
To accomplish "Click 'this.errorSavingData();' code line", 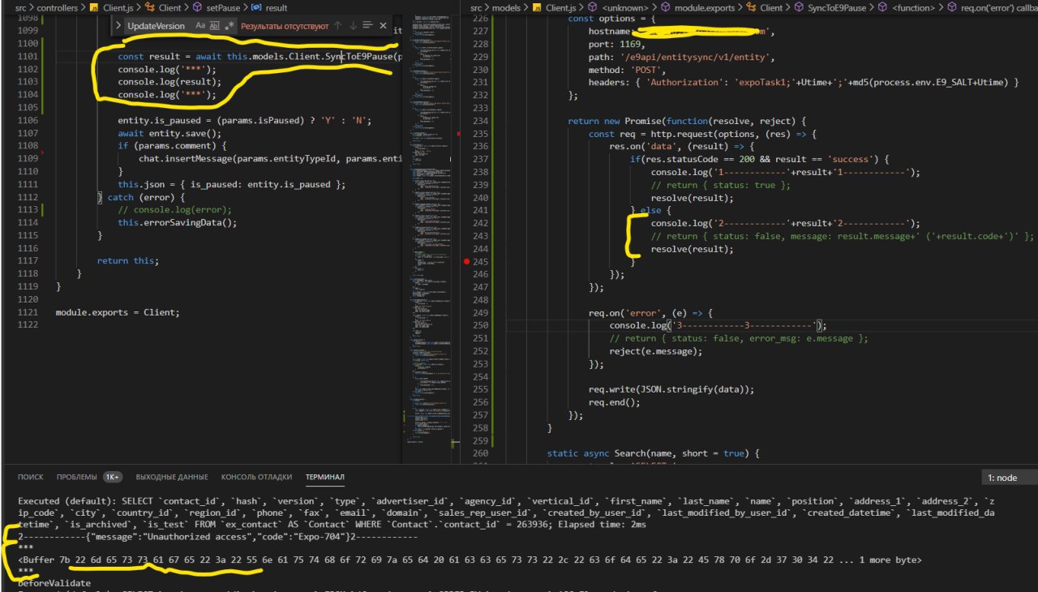I will point(178,222).
